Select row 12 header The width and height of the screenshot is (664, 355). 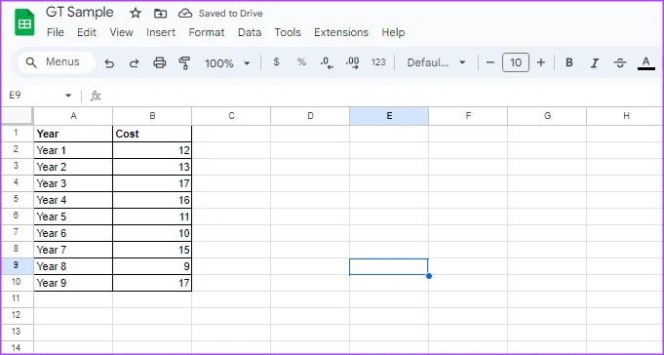(x=18, y=316)
